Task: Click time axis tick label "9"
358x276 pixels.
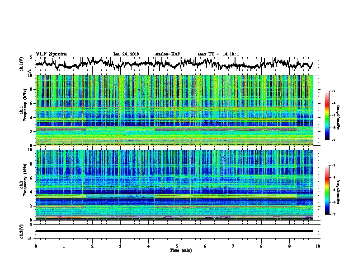Action: click(x=289, y=246)
